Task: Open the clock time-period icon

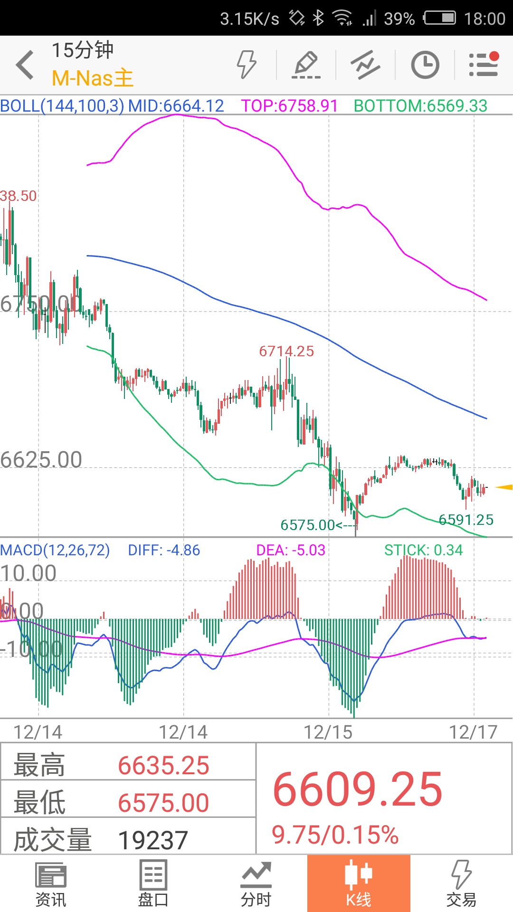Action: tap(425, 65)
